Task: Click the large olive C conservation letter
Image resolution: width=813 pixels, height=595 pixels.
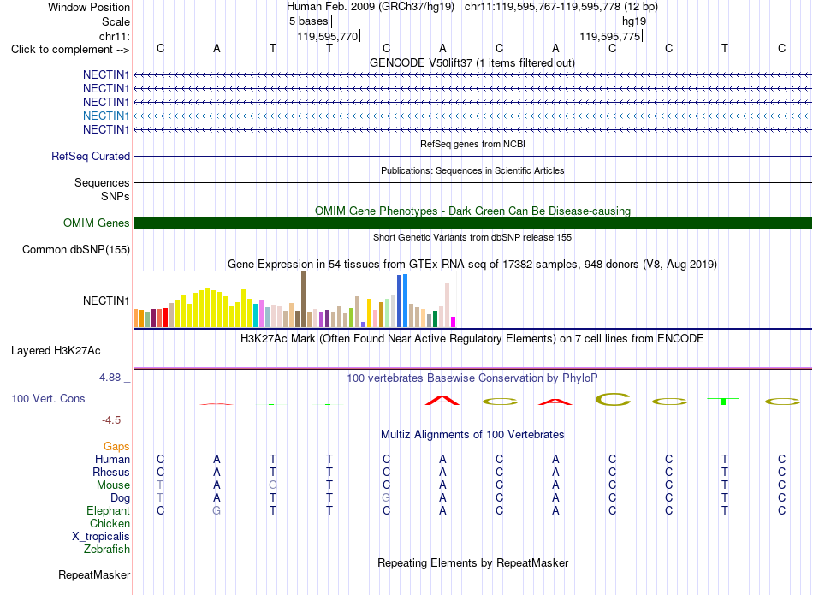Action: (613, 399)
